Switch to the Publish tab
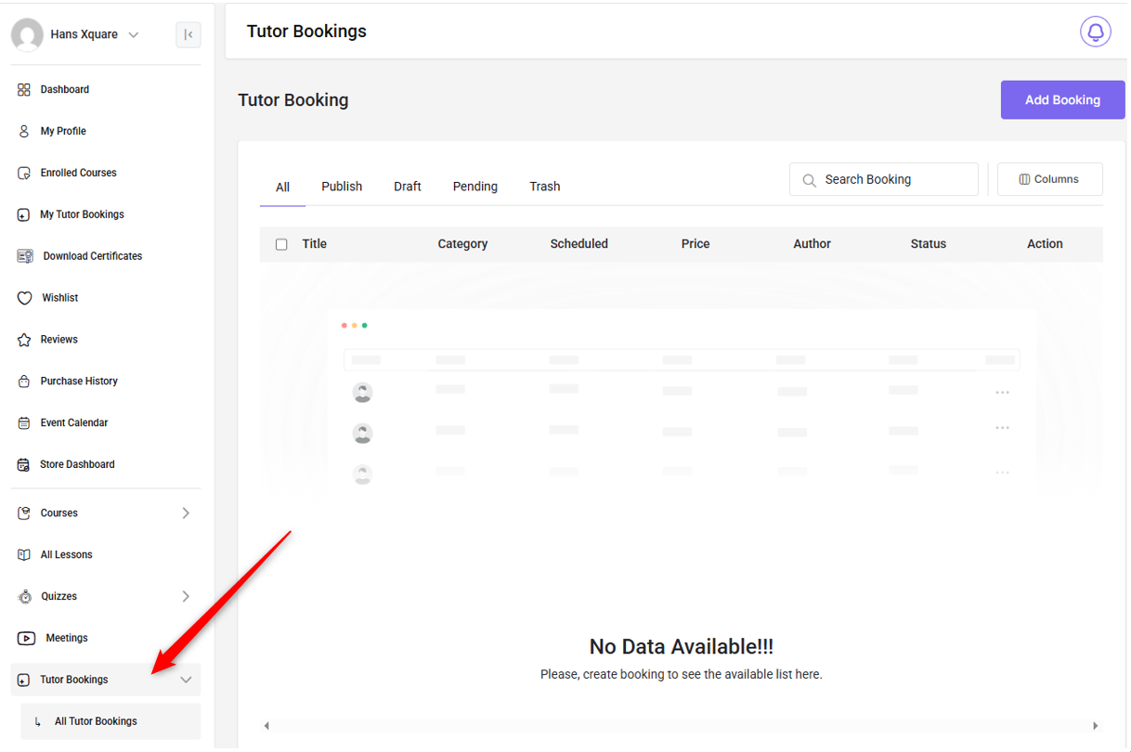1131x752 pixels. click(x=342, y=187)
